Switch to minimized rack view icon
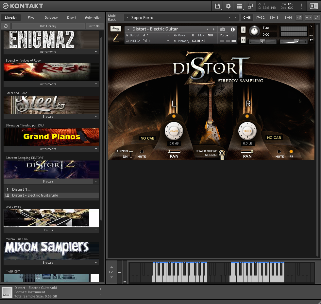Screen dimensions: 321x304 250,6
